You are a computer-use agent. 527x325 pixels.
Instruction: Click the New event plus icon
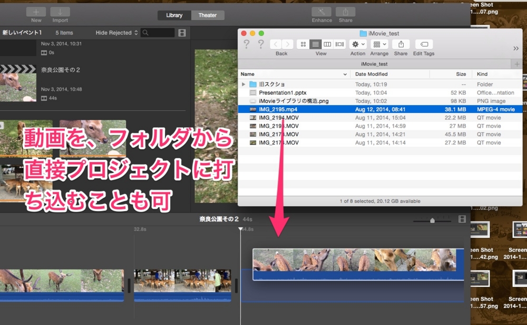tap(36, 12)
